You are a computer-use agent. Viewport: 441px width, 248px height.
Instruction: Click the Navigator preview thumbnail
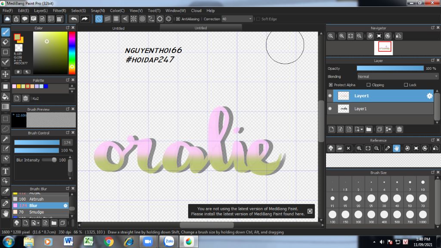pyautogui.click(x=384, y=47)
